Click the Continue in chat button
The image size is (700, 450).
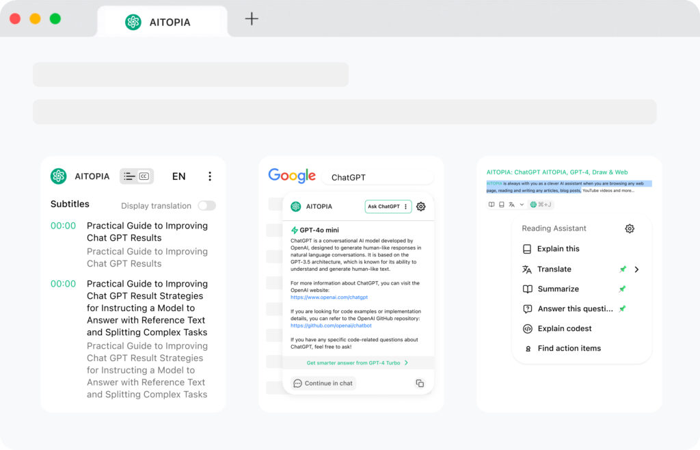(323, 383)
